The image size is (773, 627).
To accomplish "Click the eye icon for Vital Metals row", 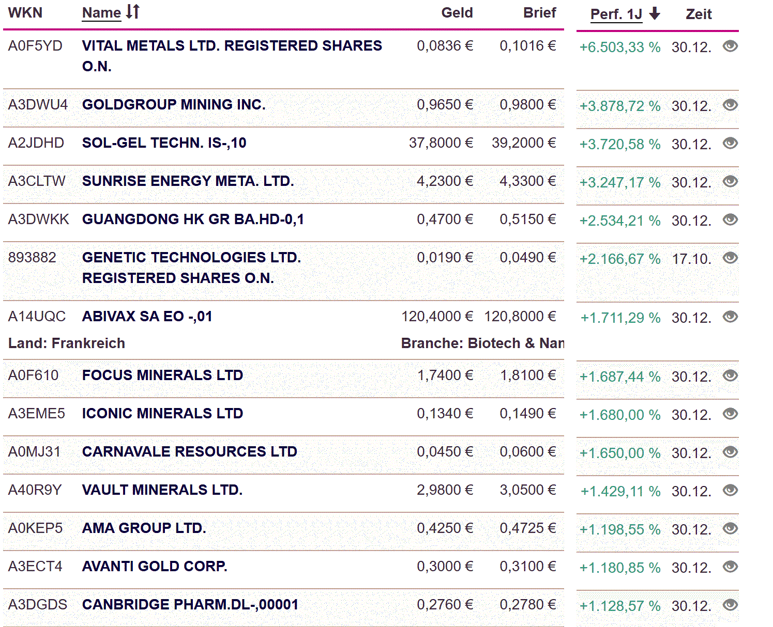I will click(730, 46).
